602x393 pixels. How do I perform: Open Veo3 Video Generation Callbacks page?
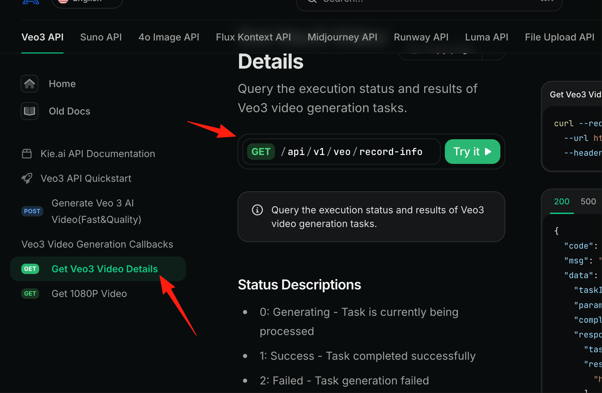[97, 244]
